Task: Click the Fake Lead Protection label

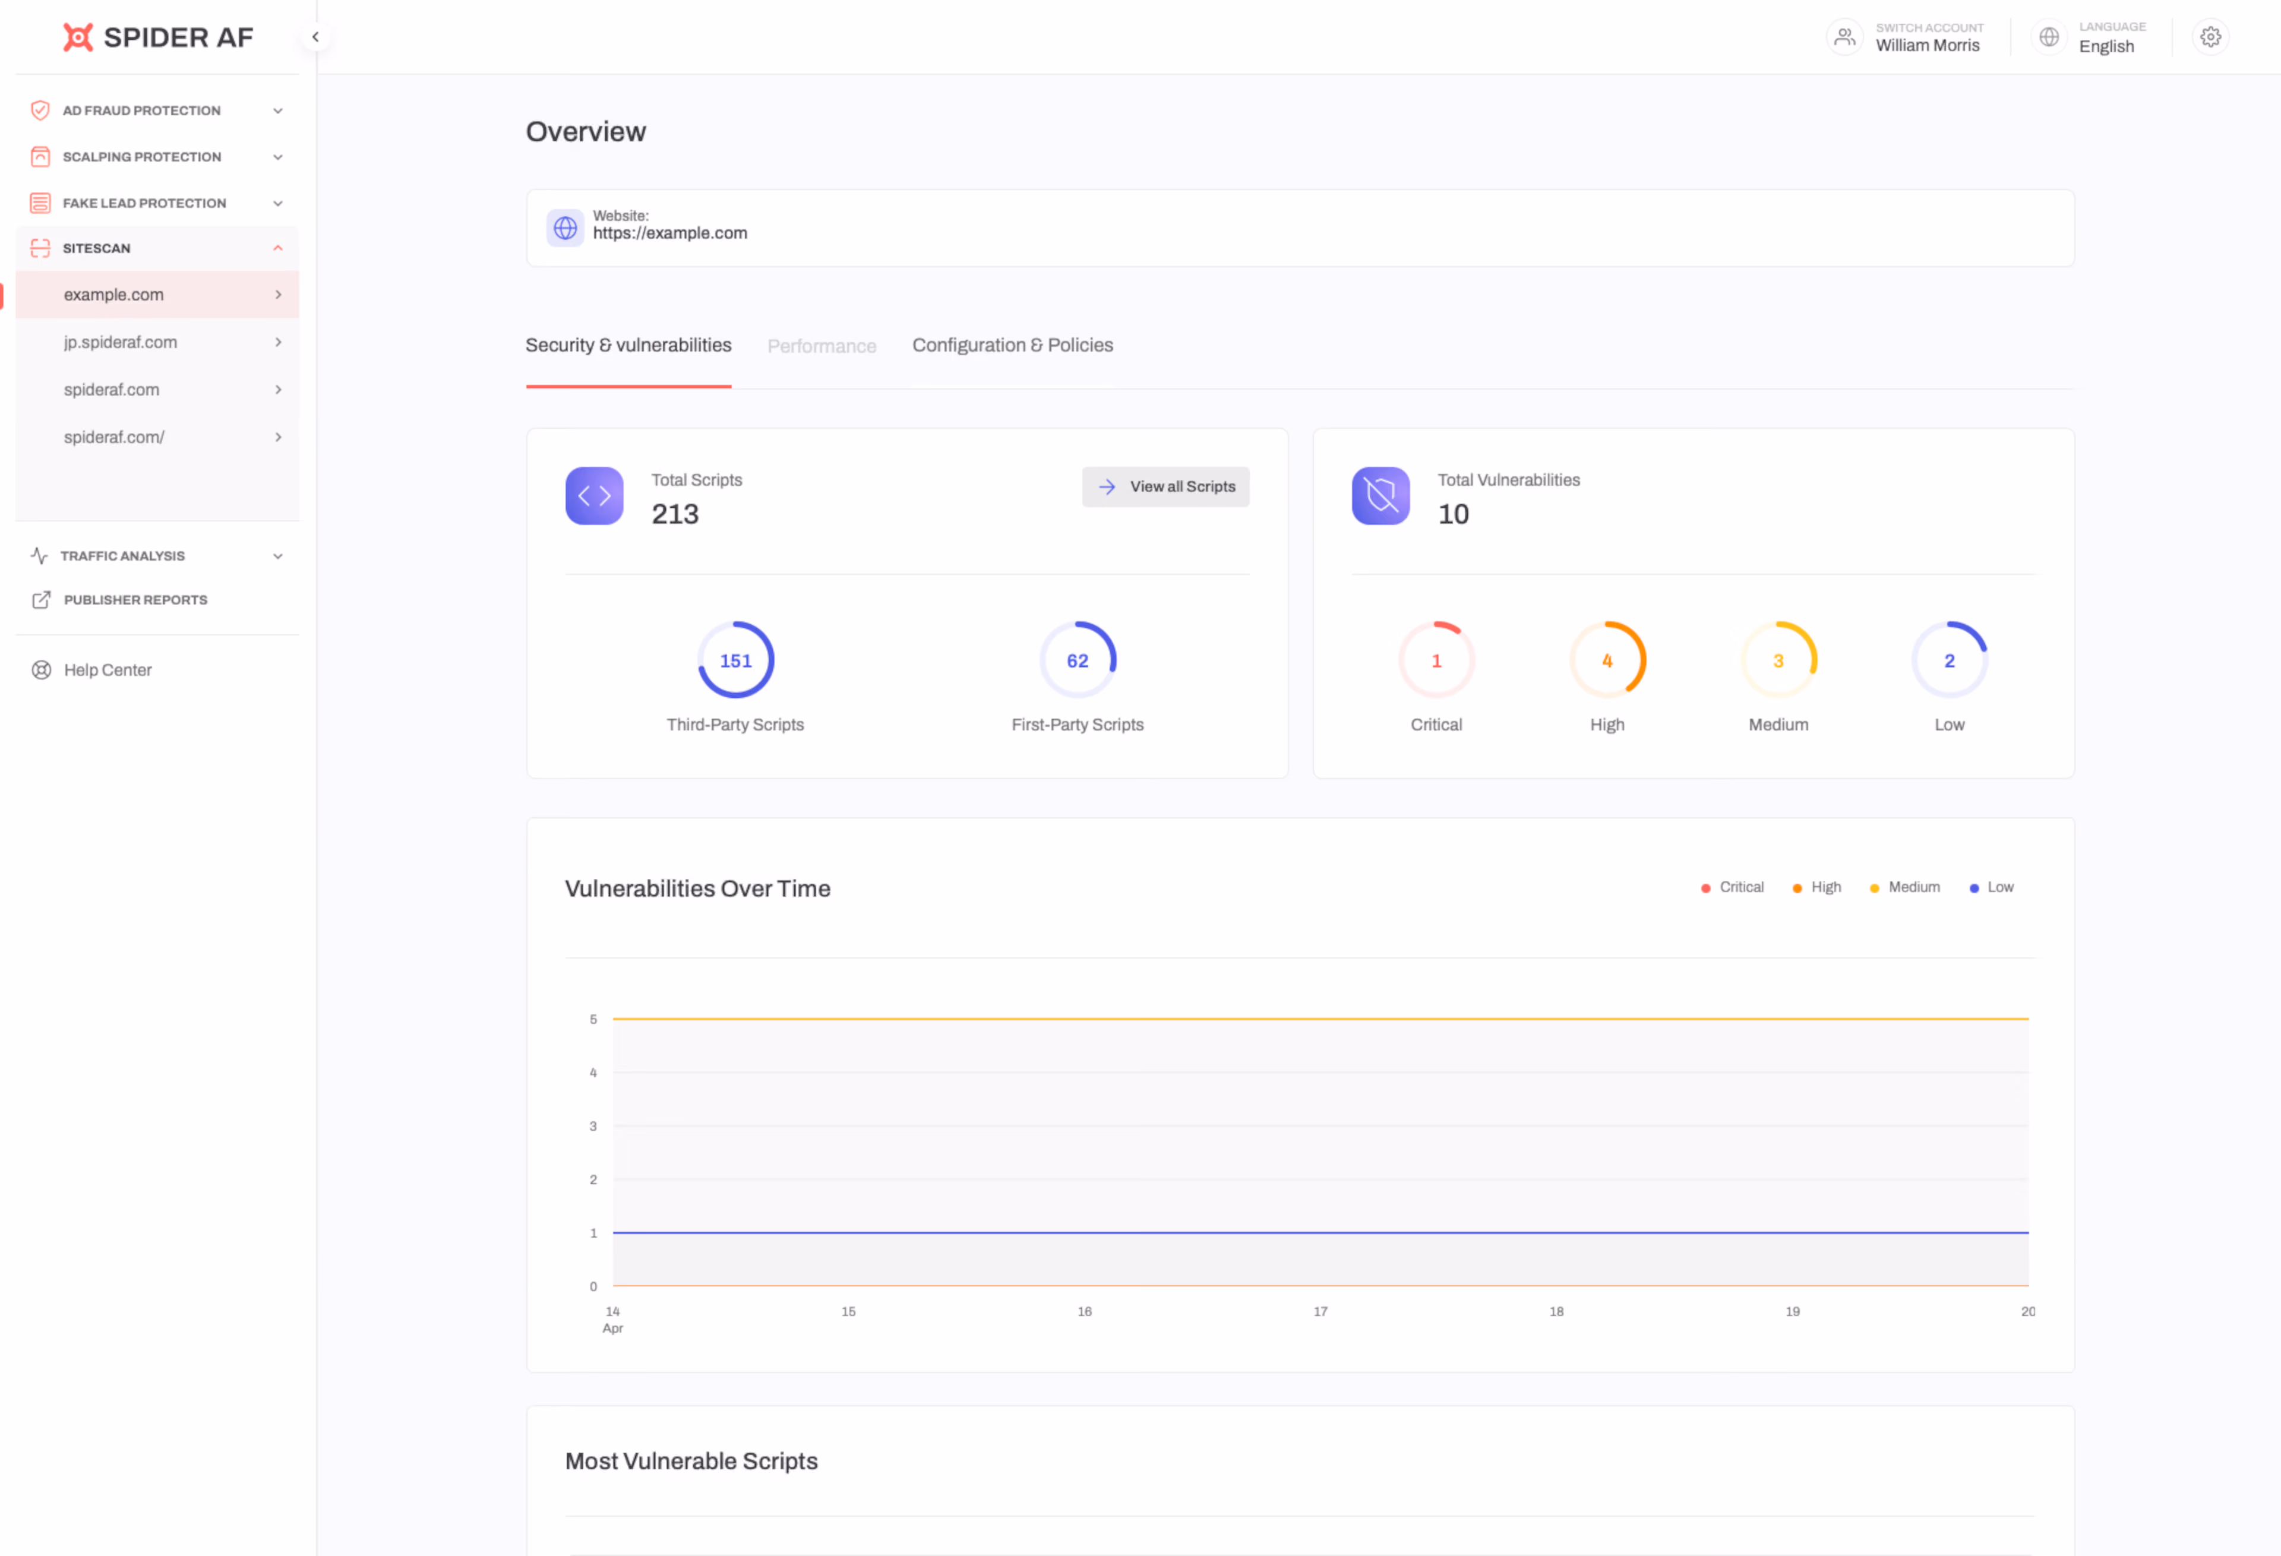Action: point(144,203)
